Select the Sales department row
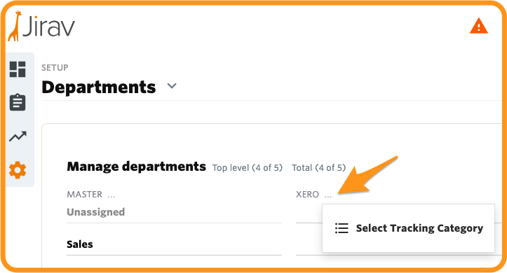 (x=174, y=244)
